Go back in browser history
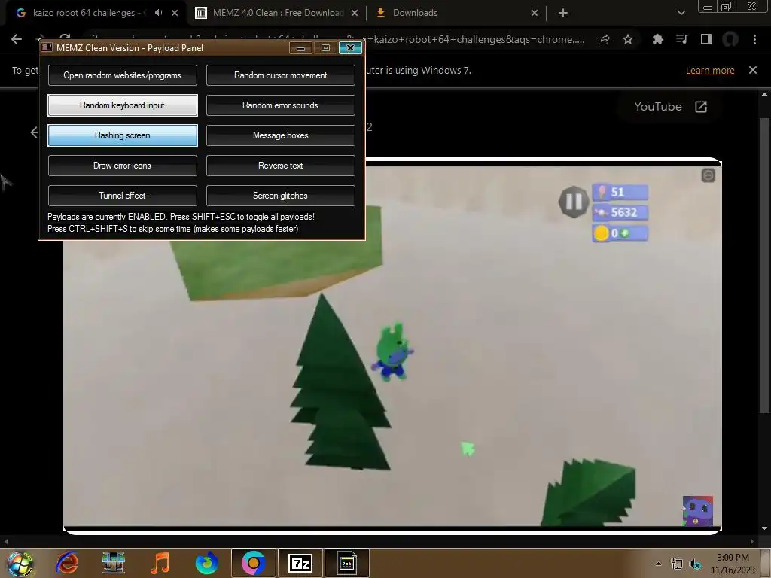 pyautogui.click(x=17, y=39)
